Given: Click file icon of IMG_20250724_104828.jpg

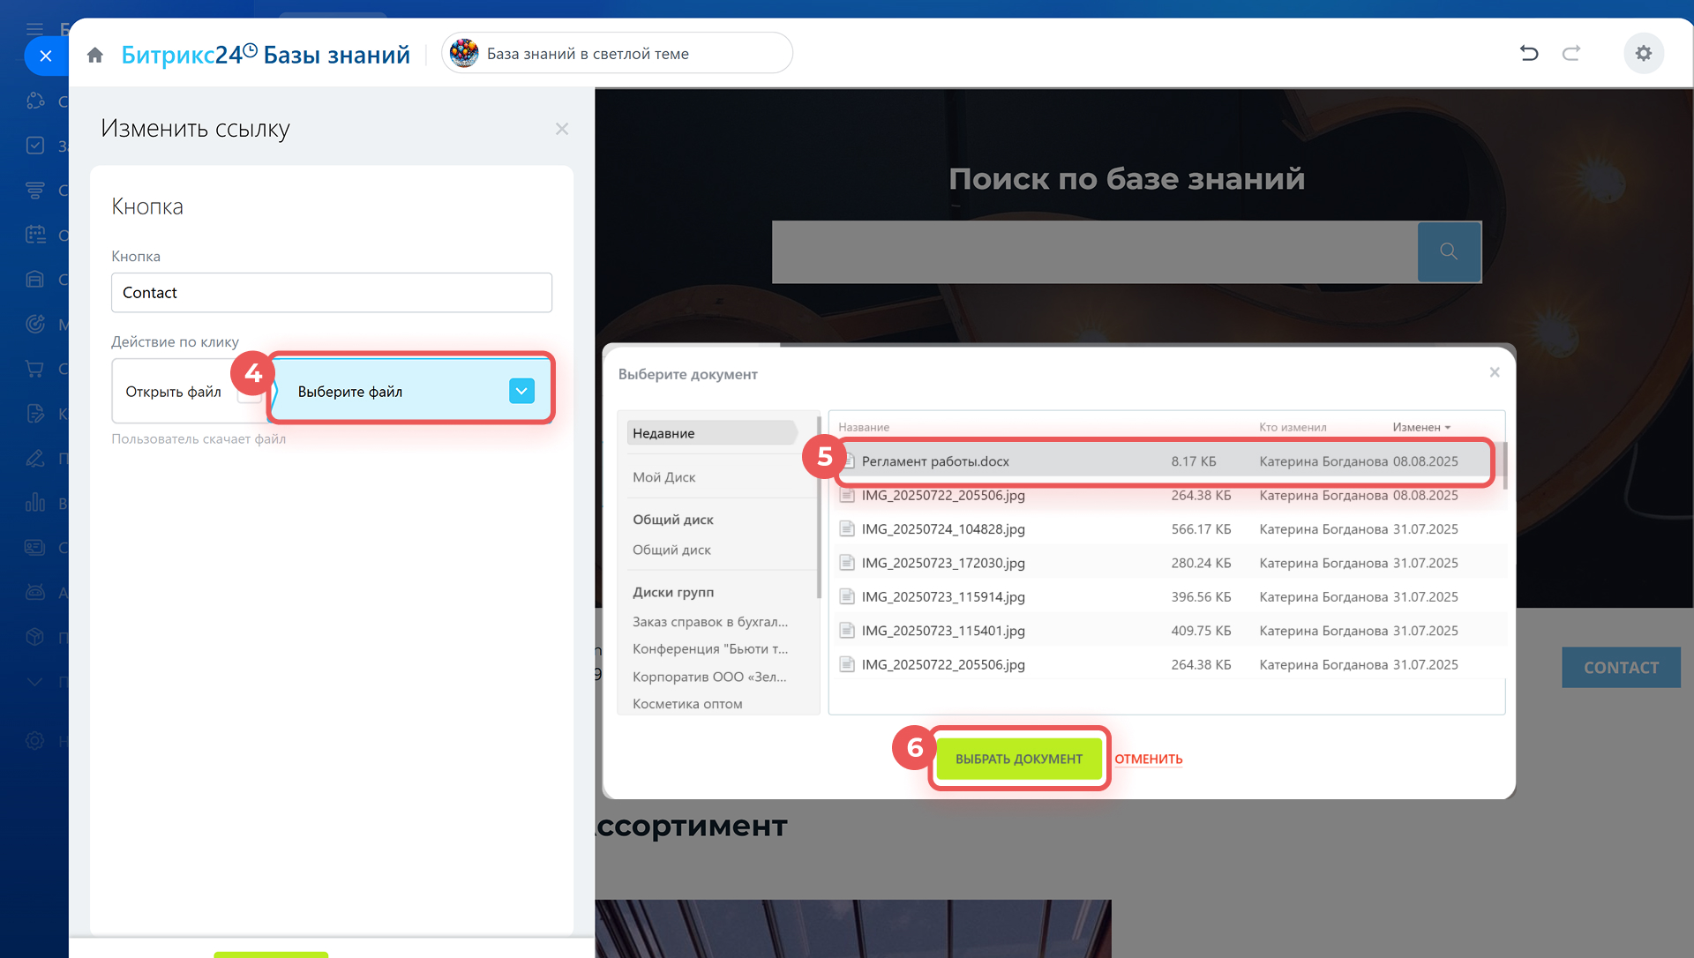Looking at the screenshot, I should (847, 529).
